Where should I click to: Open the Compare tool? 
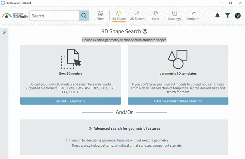pos(193,15)
